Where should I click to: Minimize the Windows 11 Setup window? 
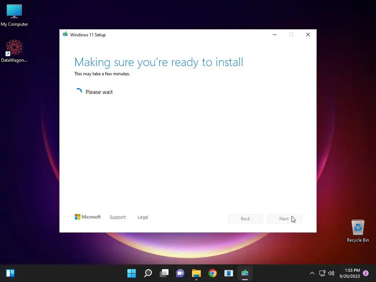pyautogui.click(x=275, y=35)
